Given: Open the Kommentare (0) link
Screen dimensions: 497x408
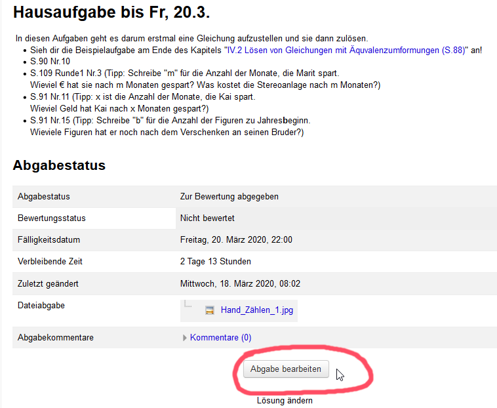Looking at the screenshot, I should [x=220, y=338].
